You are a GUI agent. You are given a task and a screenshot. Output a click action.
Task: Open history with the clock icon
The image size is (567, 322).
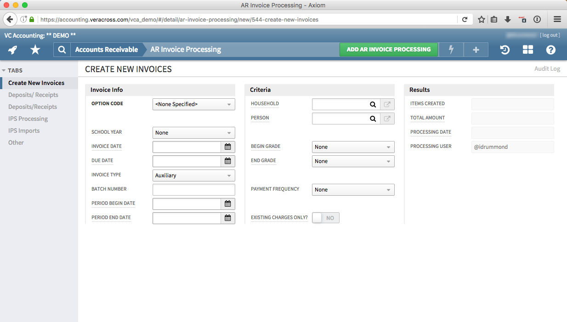point(505,50)
